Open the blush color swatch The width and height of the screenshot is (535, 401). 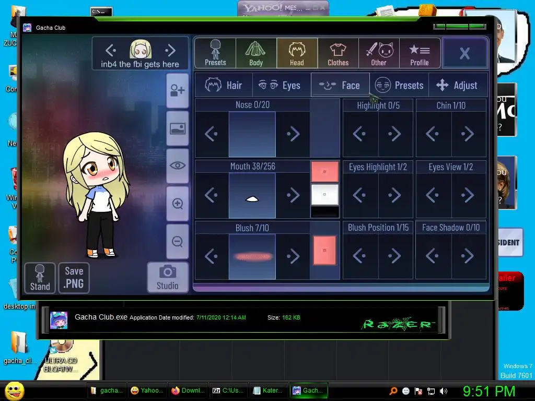[x=325, y=250]
